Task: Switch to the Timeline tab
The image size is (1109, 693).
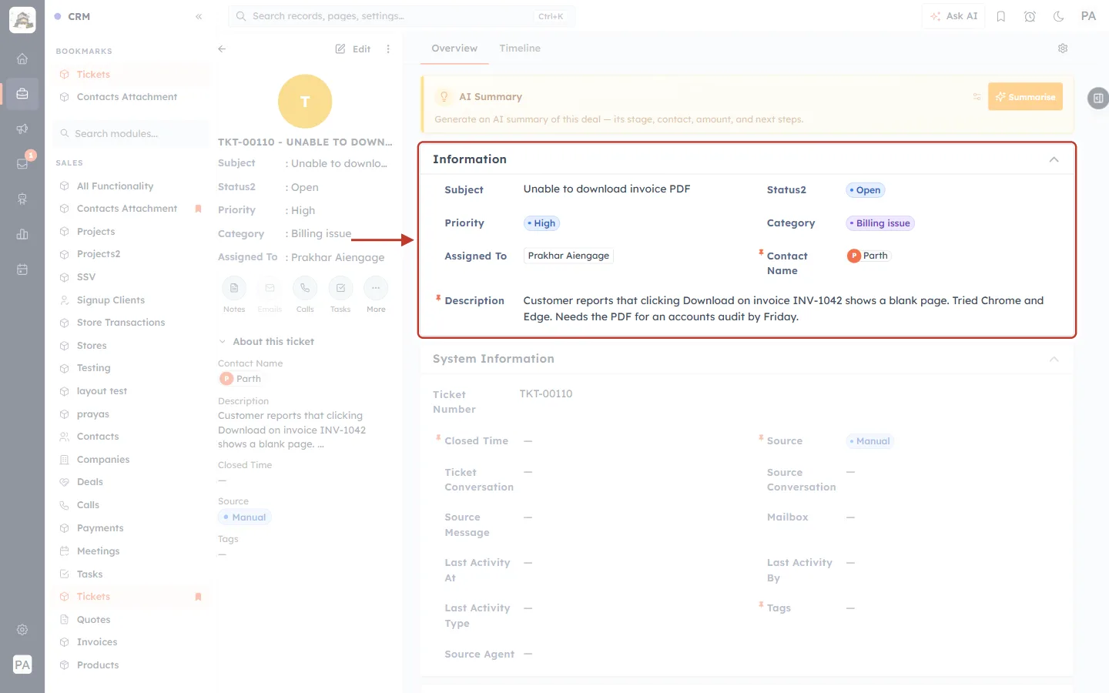Action: click(520, 49)
